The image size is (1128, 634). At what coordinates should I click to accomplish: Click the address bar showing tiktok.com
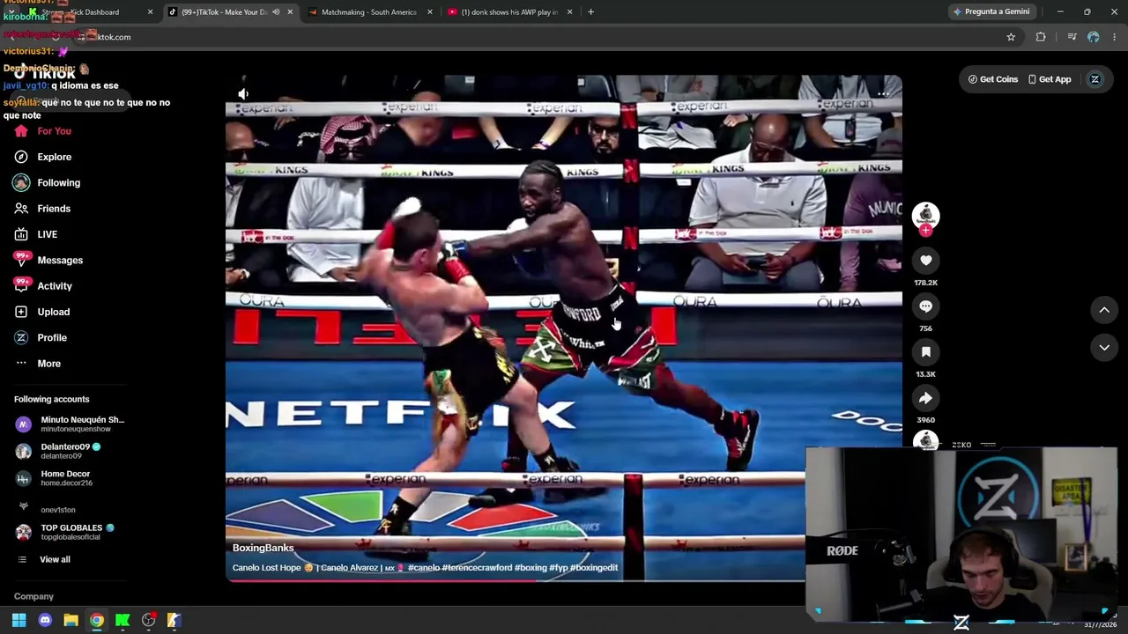pos(546,37)
